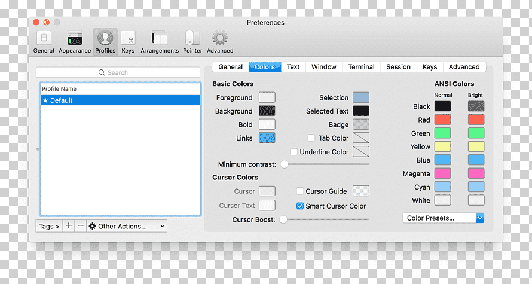The width and height of the screenshot is (532, 284).
Task: Switch to the Session tab
Action: point(398,67)
